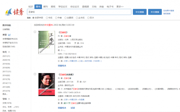Click the 《王安忆》 book cover thumbnail
The width and height of the screenshot is (180, 112).
pyautogui.click(x=46, y=42)
